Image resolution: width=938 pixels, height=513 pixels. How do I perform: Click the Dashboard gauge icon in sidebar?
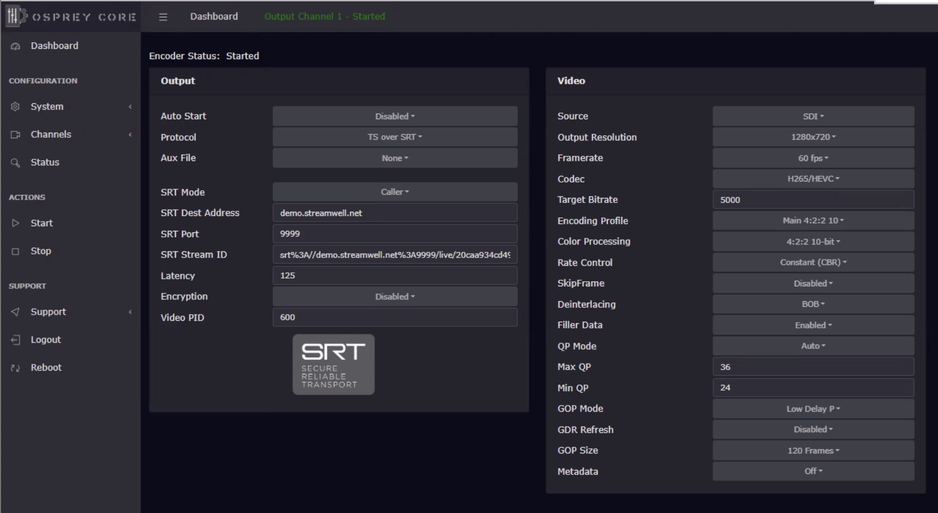[x=15, y=46]
